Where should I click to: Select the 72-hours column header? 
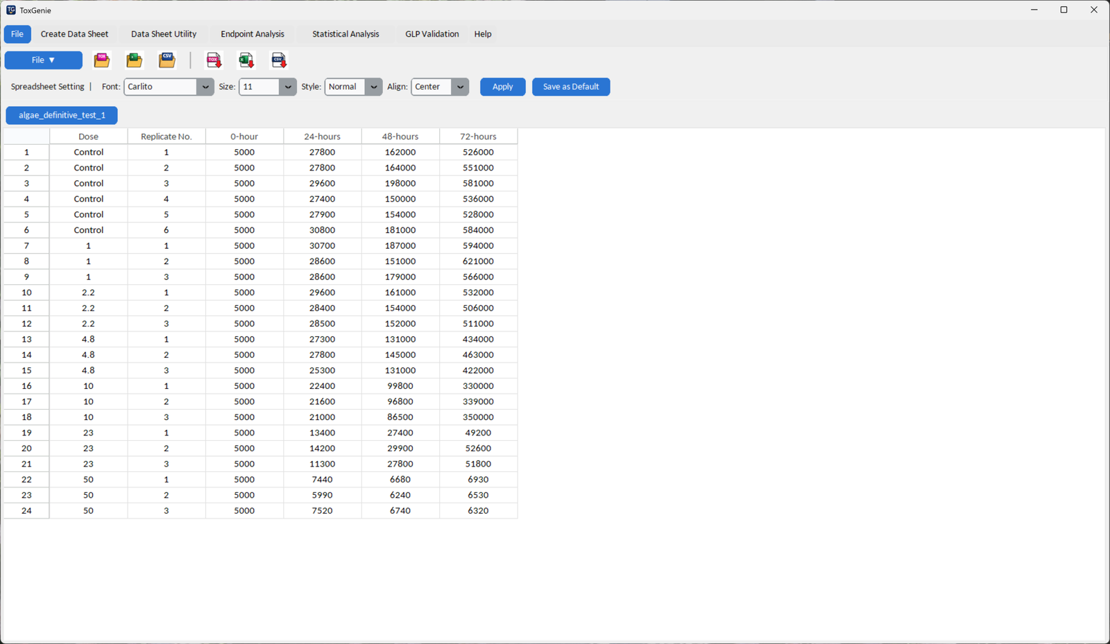pyautogui.click(x=479, y=137)
